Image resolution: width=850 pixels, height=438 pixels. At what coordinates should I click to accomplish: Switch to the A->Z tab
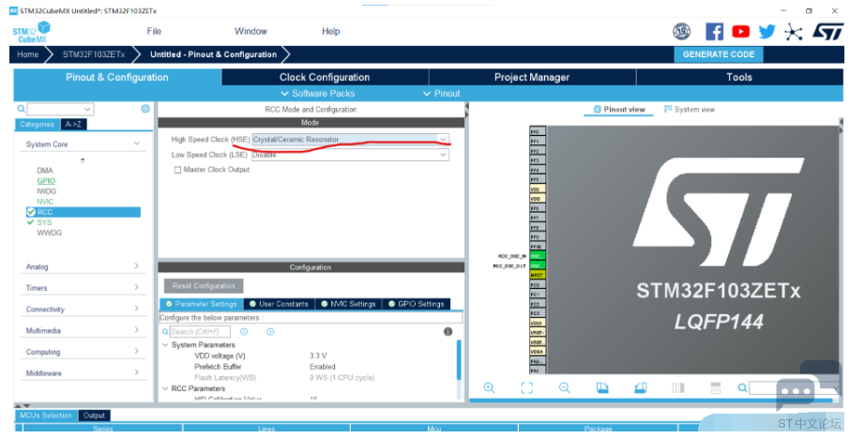point(73,124)
